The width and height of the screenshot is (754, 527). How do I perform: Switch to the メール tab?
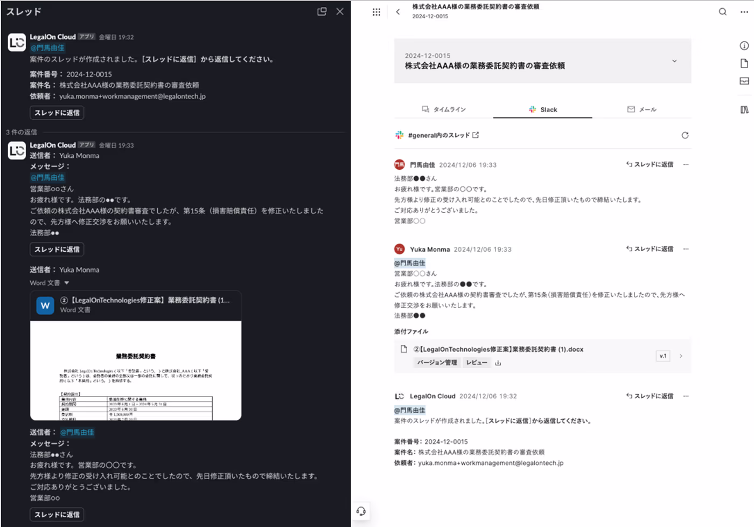[x=641, y=109]
